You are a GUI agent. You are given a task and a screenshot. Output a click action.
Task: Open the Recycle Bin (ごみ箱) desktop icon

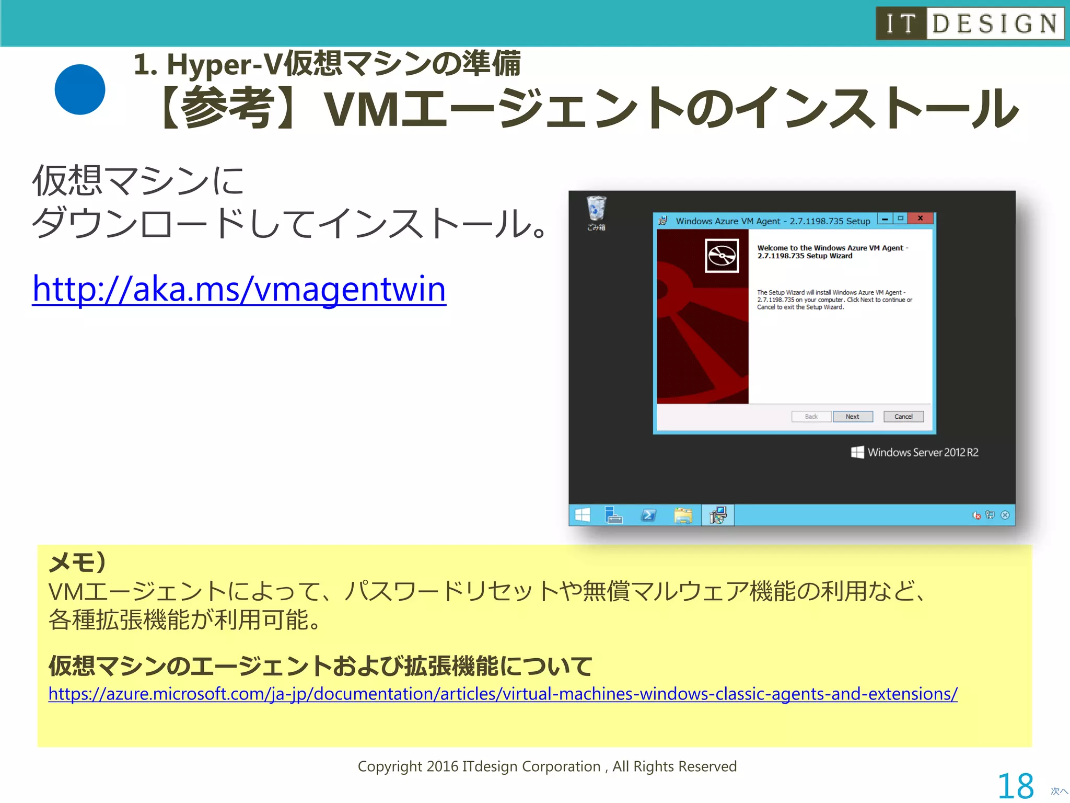coord(596,213)
